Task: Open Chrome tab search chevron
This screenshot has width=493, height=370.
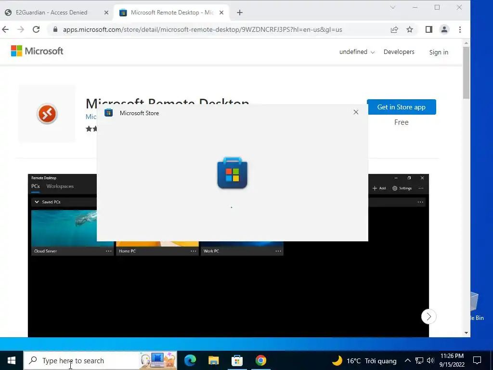Action: tap(393, 7)
